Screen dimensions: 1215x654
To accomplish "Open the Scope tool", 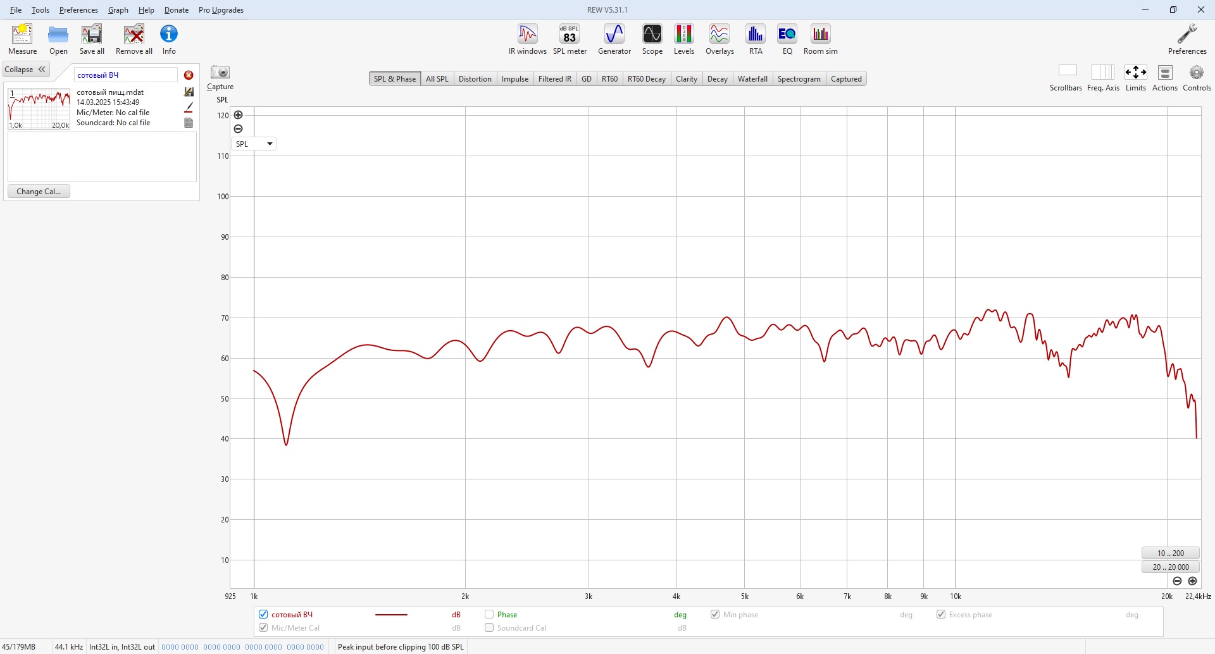I will [652, 39].
